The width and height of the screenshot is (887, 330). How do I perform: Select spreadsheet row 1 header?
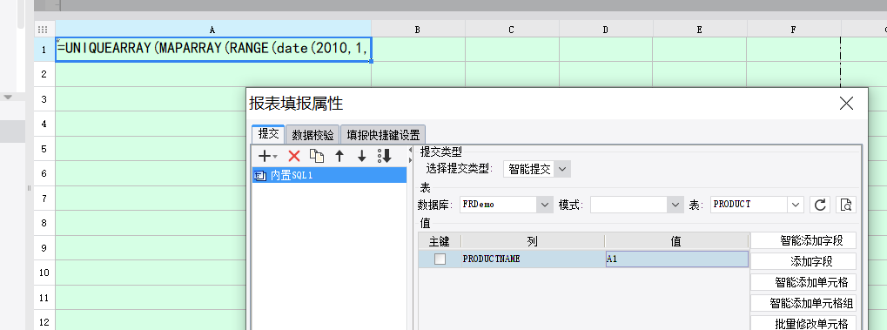44,50
